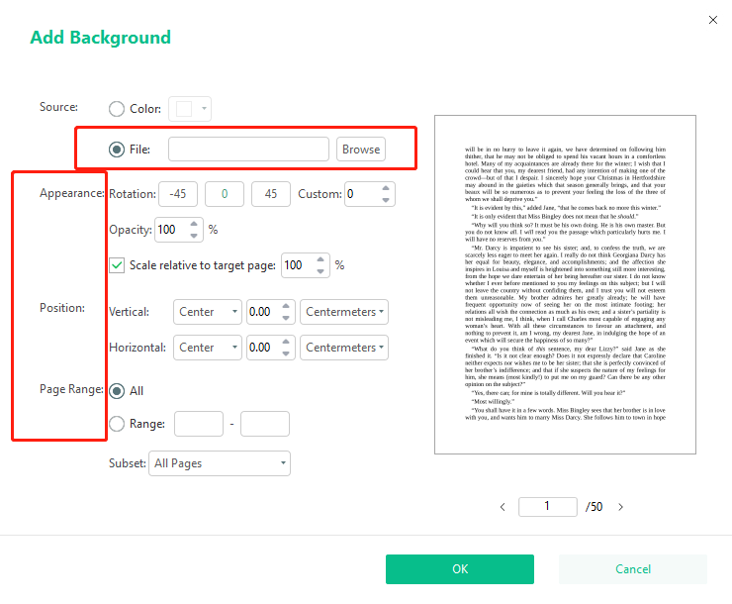Select All pages radio button
The image size is (732, 604).
pos(117,391)
